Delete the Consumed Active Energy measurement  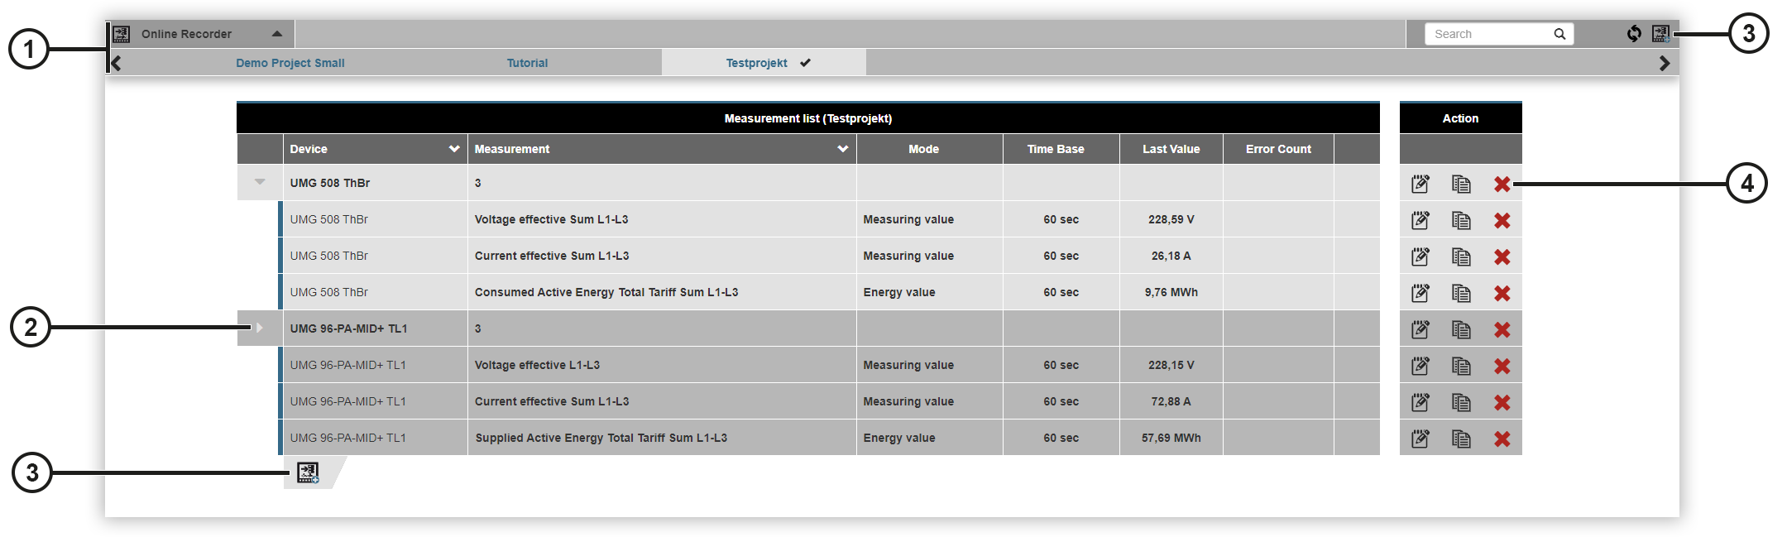(1502, 294)
